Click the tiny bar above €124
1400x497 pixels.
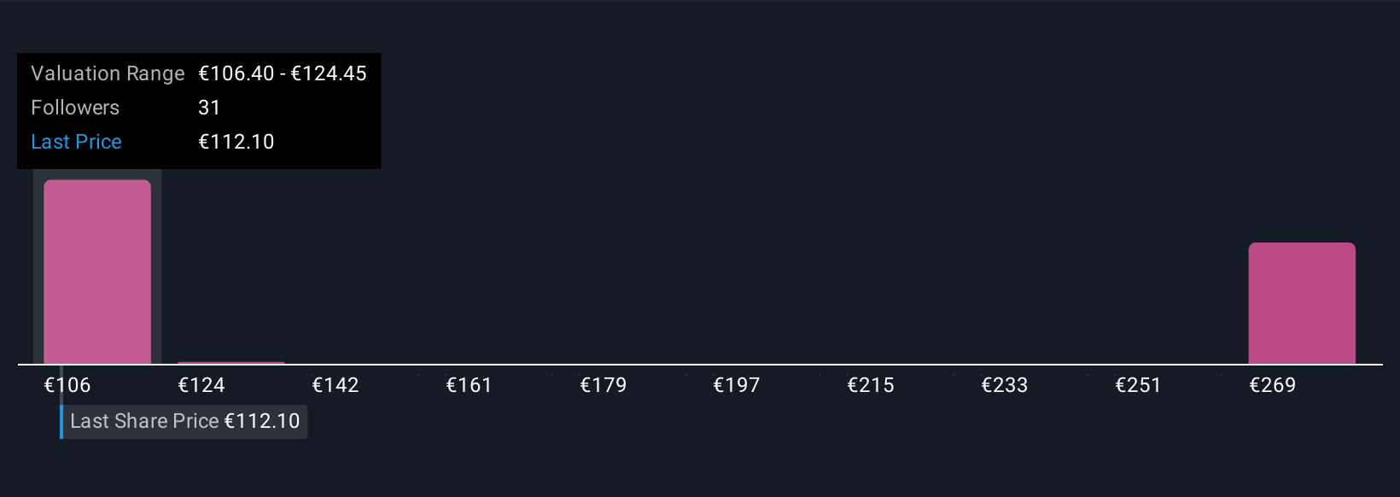click(x=231, y=363)
